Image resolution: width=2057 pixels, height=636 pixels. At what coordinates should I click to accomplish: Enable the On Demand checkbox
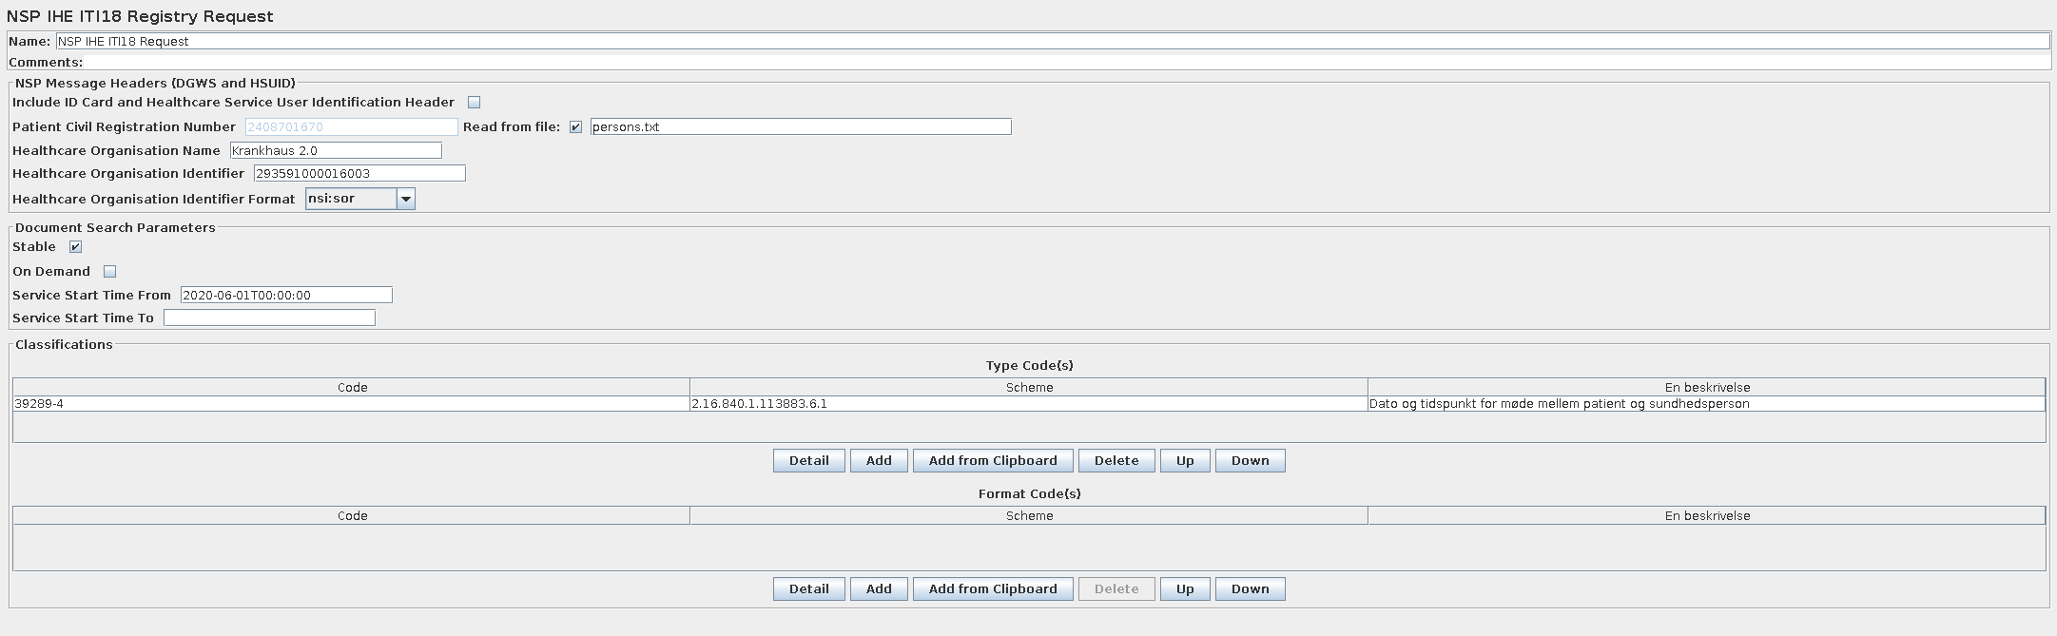[109, 272]
